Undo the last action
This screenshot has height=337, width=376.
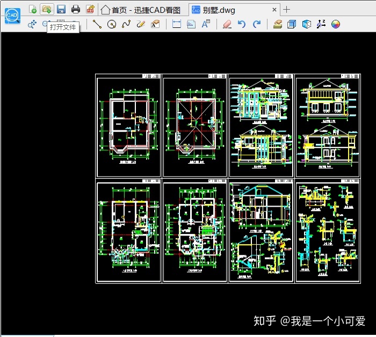[x=242, y=24]
